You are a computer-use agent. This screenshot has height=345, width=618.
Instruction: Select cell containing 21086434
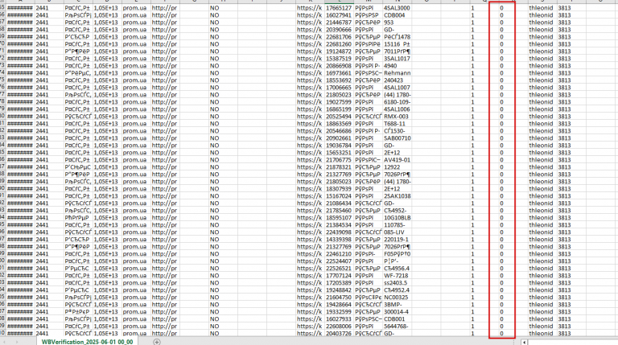[x=339, y=203]
